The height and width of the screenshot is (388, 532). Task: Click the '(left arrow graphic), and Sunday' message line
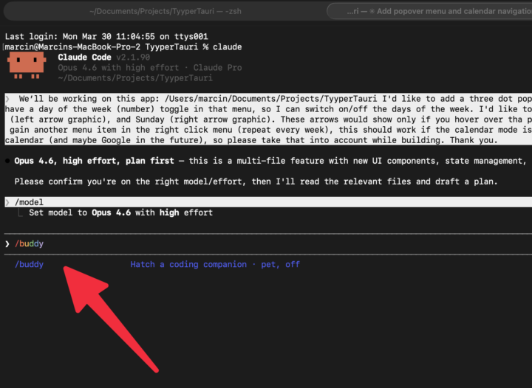pos(268,119)
